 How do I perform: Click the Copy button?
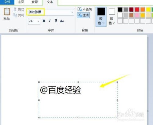point(19,15)
